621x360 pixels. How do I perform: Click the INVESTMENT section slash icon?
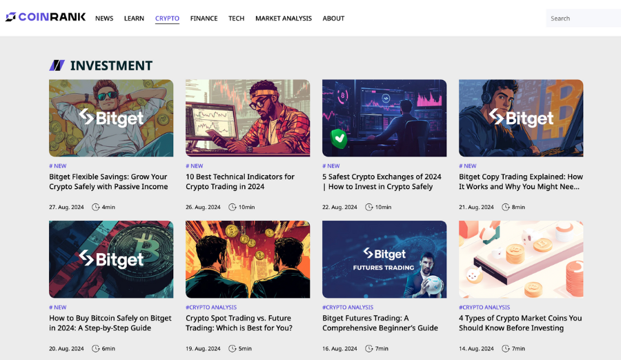pos(57,66)
